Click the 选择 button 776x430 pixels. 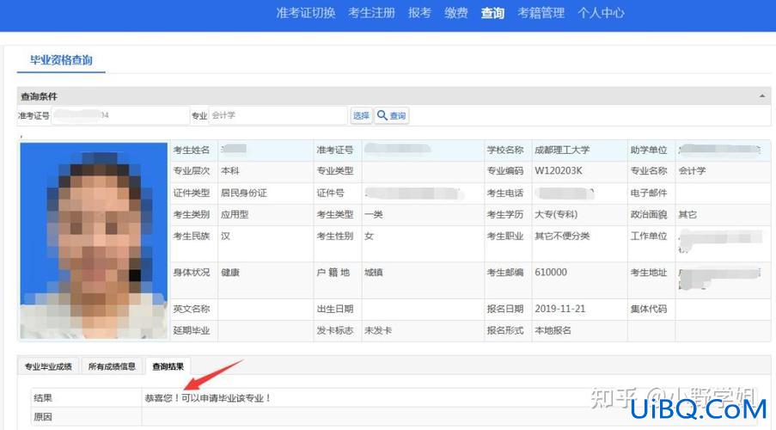361,115
